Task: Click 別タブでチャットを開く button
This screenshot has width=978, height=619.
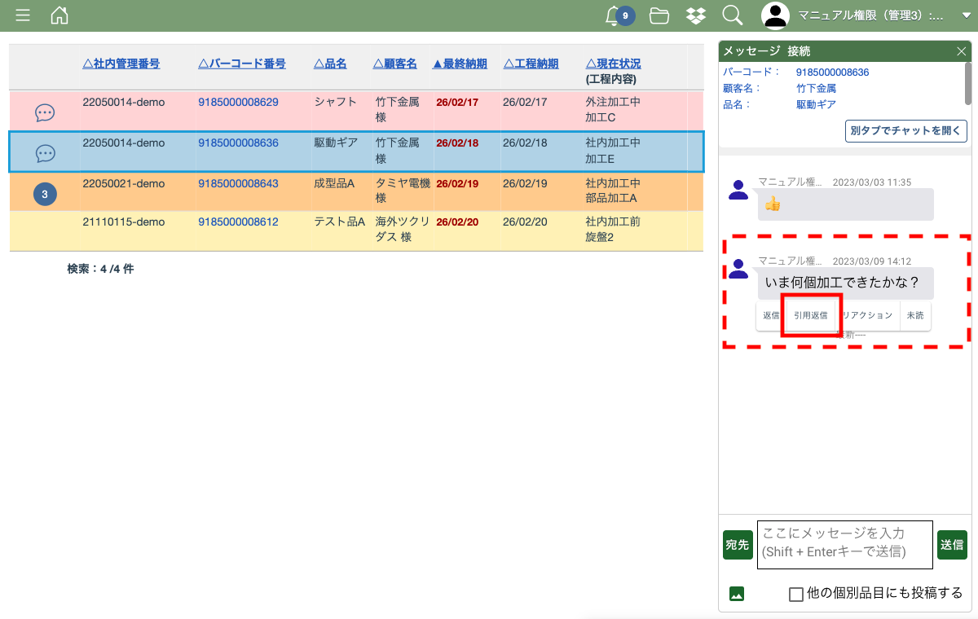Action: tap(906, 131)
